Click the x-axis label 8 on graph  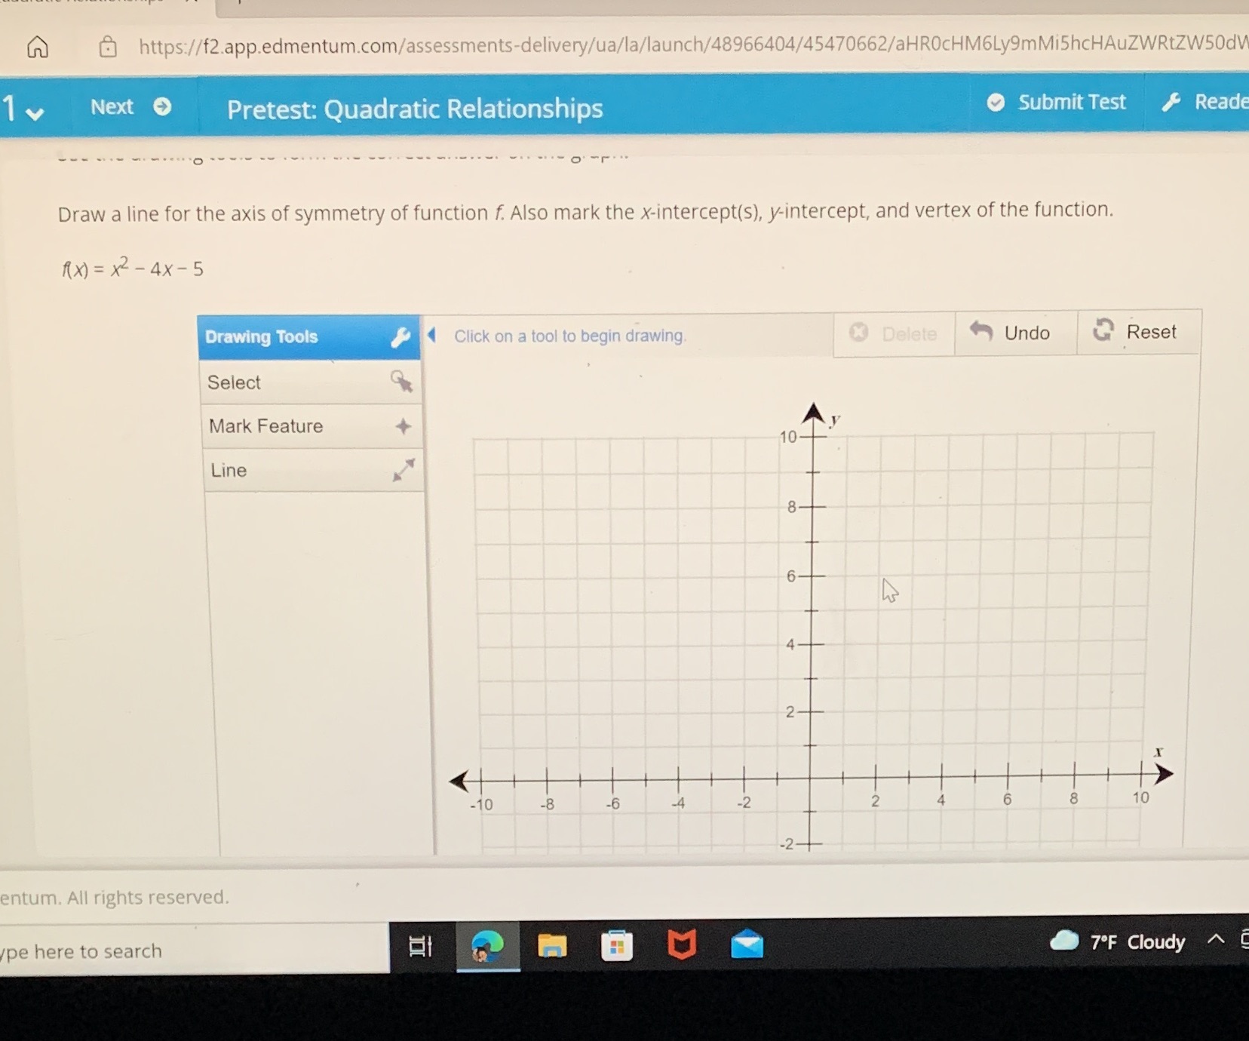tap(1073, 799)
